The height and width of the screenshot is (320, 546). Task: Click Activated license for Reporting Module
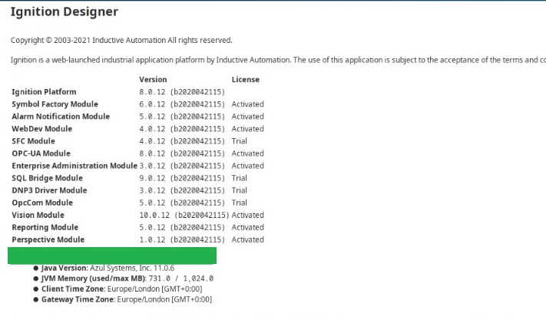pos(248,227)
